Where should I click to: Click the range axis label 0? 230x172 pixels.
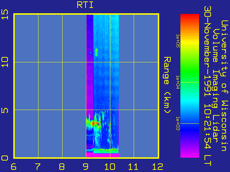coord(5,158)
